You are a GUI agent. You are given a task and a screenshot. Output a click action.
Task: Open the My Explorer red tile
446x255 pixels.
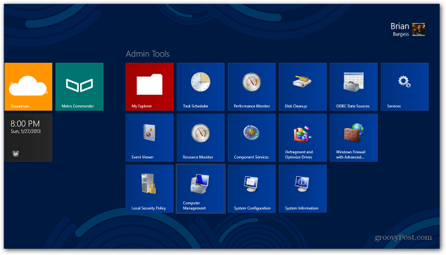[x=149, y=86]
